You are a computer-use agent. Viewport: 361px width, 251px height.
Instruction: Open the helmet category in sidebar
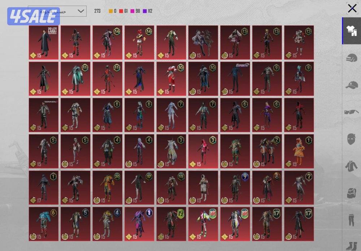coord(352,58)
